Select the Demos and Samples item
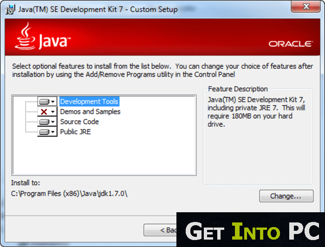Image resolution: width=325 pixels, height=247 pixels. click(90, 112)
